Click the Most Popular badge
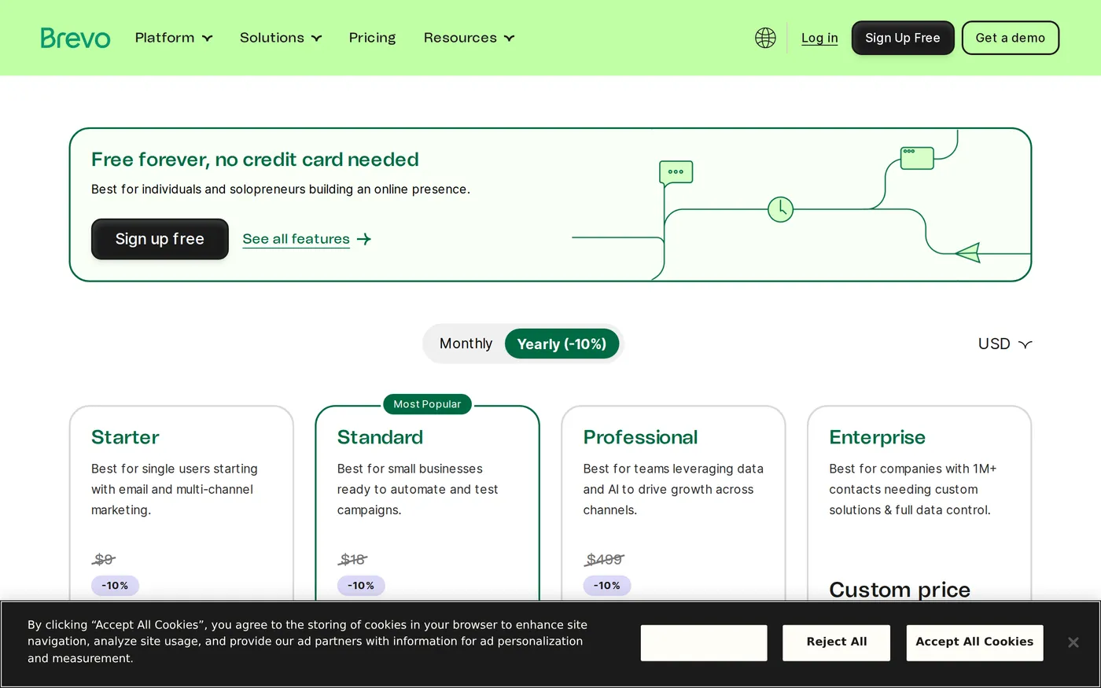The image size is (1101, 688). click(427, 404)
